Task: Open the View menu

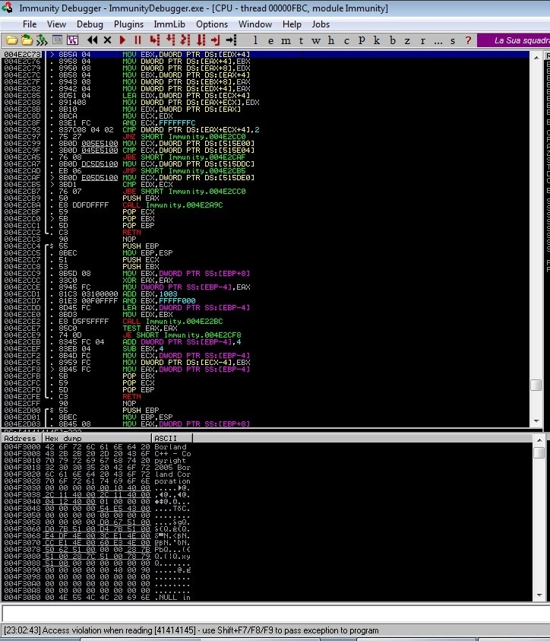Action: coord(56,24)
